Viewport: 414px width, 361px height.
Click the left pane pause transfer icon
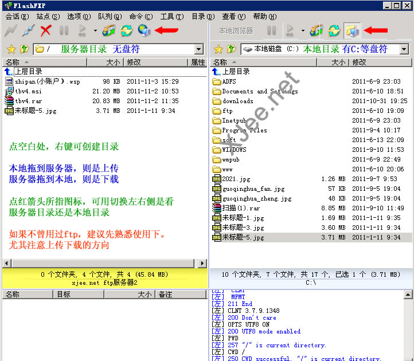click(x=64, y=31)
